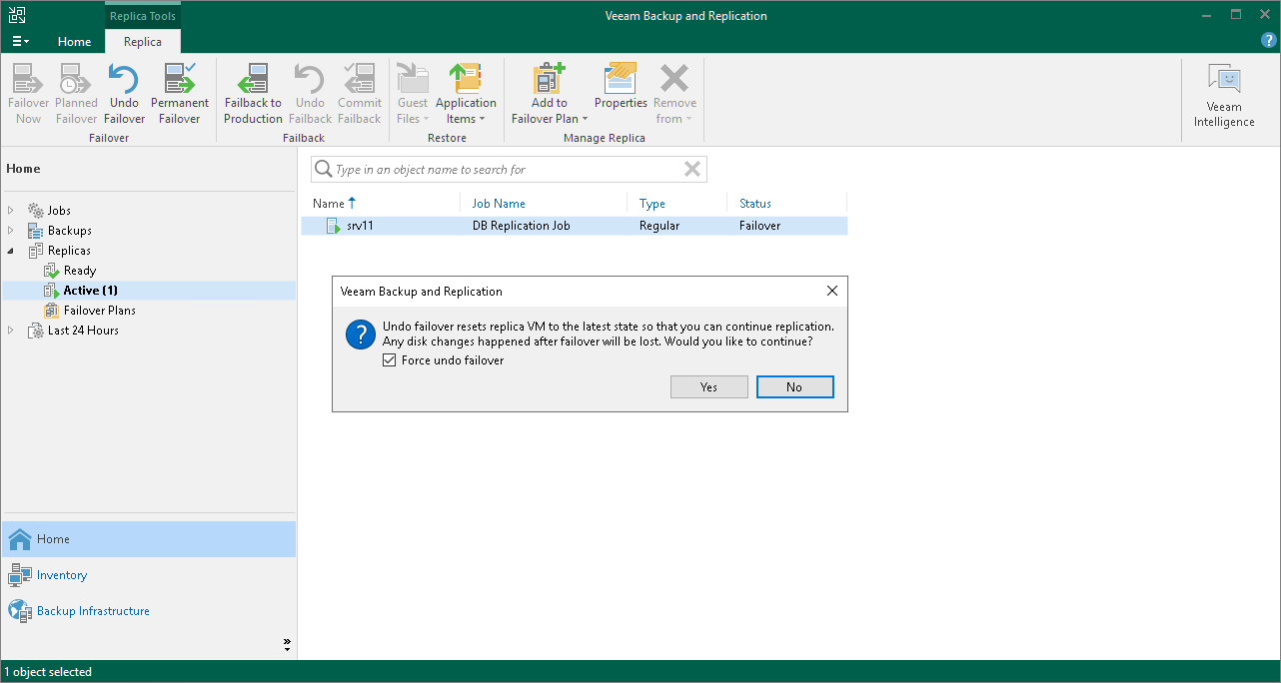Select Last 24 Hours in the tree
The image size is (1281, 683).
click(83, 331)
